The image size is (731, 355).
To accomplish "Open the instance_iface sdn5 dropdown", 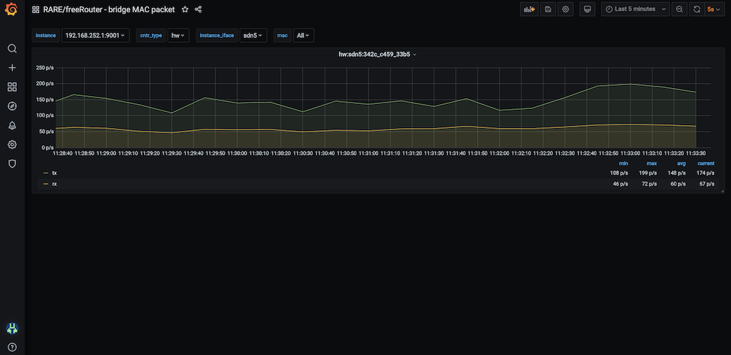I will (253, 35).
